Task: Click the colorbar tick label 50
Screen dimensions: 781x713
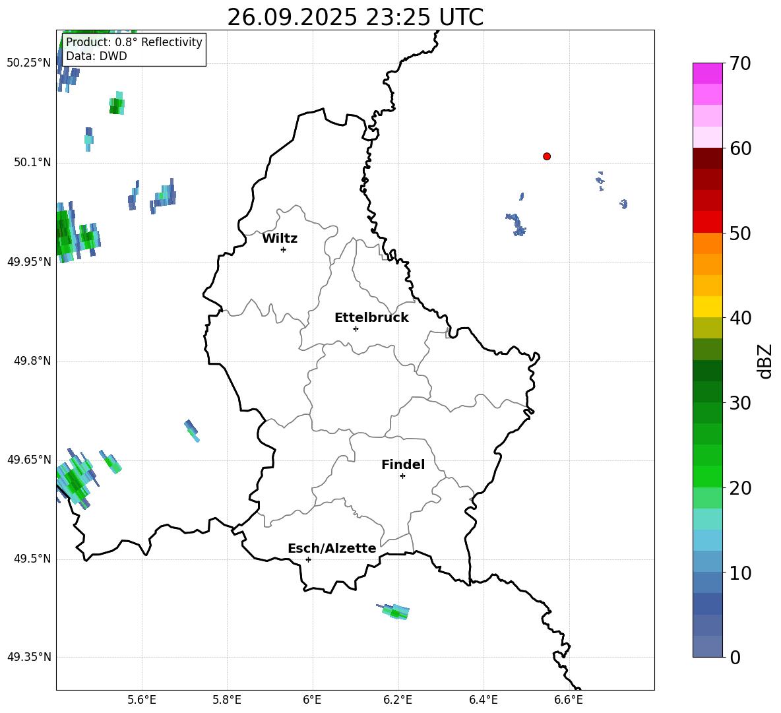Action: point(740,233)
